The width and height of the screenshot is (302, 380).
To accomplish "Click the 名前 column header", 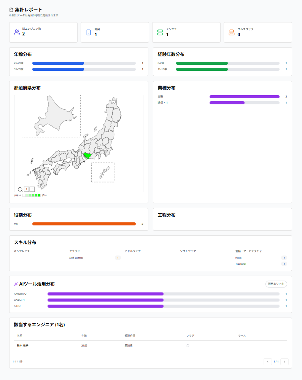I will (x=19, y=336).
